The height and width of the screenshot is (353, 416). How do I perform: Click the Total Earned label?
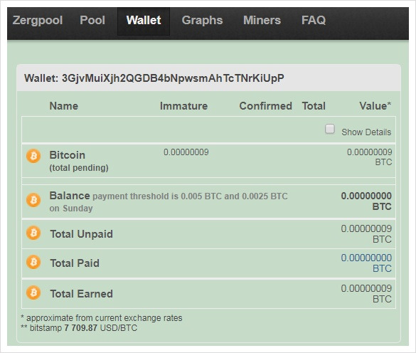click(82, 294)
